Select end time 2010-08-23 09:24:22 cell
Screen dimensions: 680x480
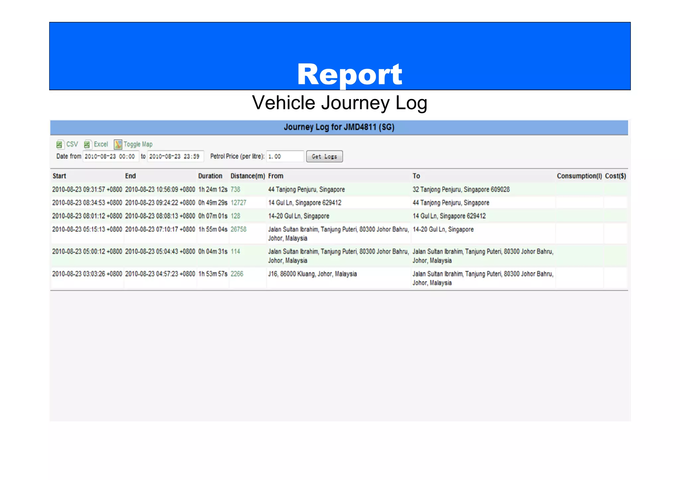tap(160, 203)
